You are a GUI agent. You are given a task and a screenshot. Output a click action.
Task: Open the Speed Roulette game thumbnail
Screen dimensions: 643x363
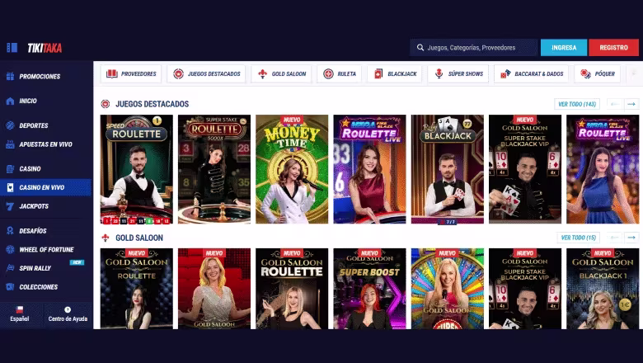137,169
